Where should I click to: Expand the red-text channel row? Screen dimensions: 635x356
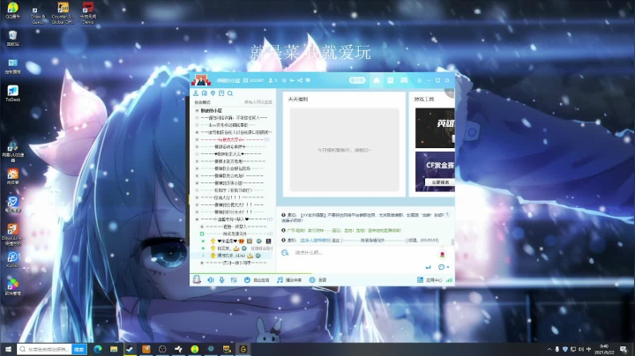[197, 139]
